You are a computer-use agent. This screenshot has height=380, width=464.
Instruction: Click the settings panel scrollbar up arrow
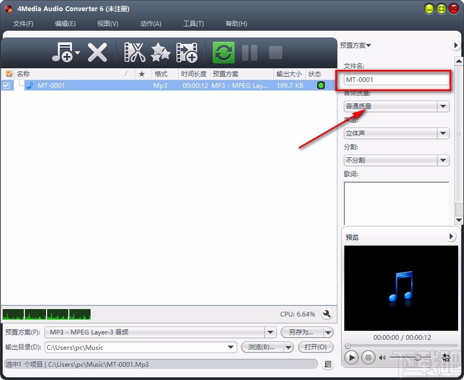[458, 61]
